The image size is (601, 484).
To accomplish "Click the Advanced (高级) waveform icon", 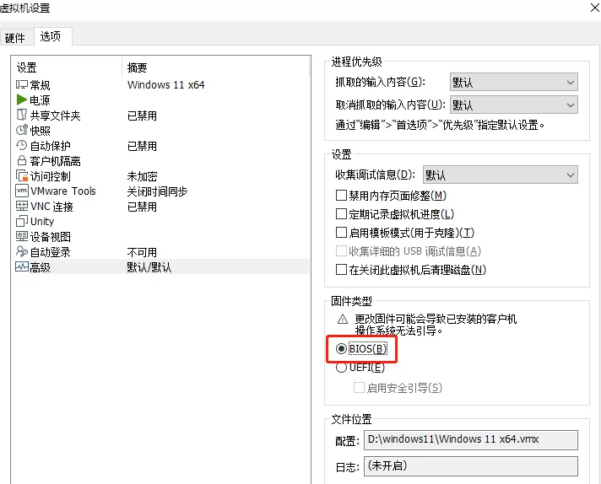I will [22, 266].
